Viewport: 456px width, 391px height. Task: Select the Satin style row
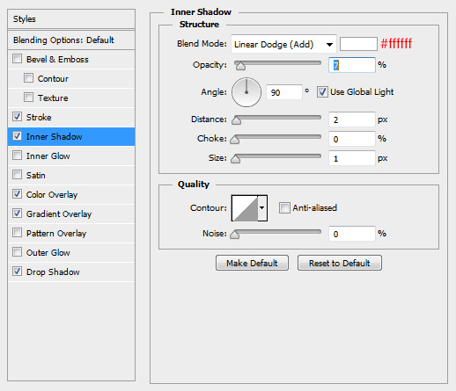click(71, 175)
